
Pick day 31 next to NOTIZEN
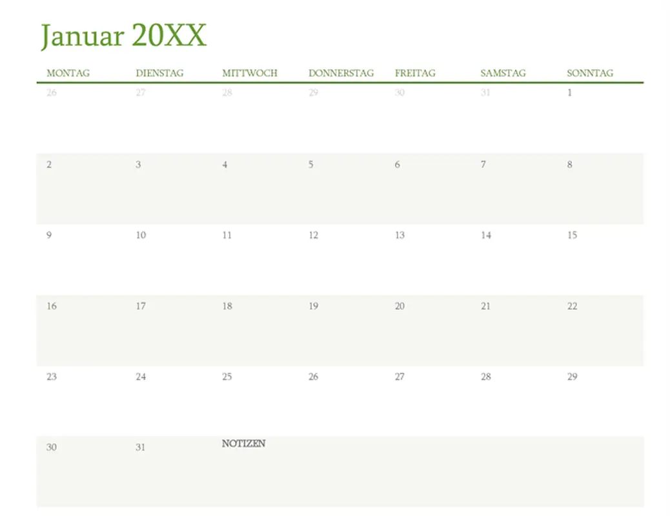141,447
